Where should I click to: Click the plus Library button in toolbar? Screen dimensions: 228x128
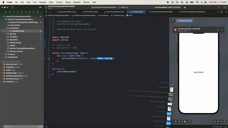[219, 7]
